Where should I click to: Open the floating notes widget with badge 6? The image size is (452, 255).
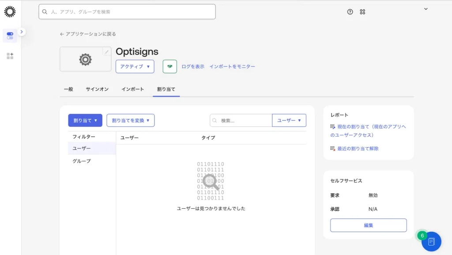(x=431, y=241)
